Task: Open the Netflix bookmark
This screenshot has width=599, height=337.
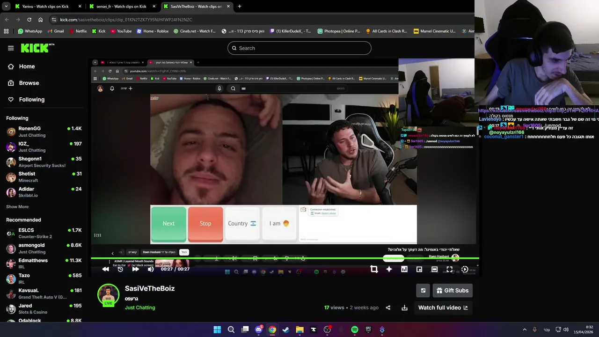Action: click(78, 31)
